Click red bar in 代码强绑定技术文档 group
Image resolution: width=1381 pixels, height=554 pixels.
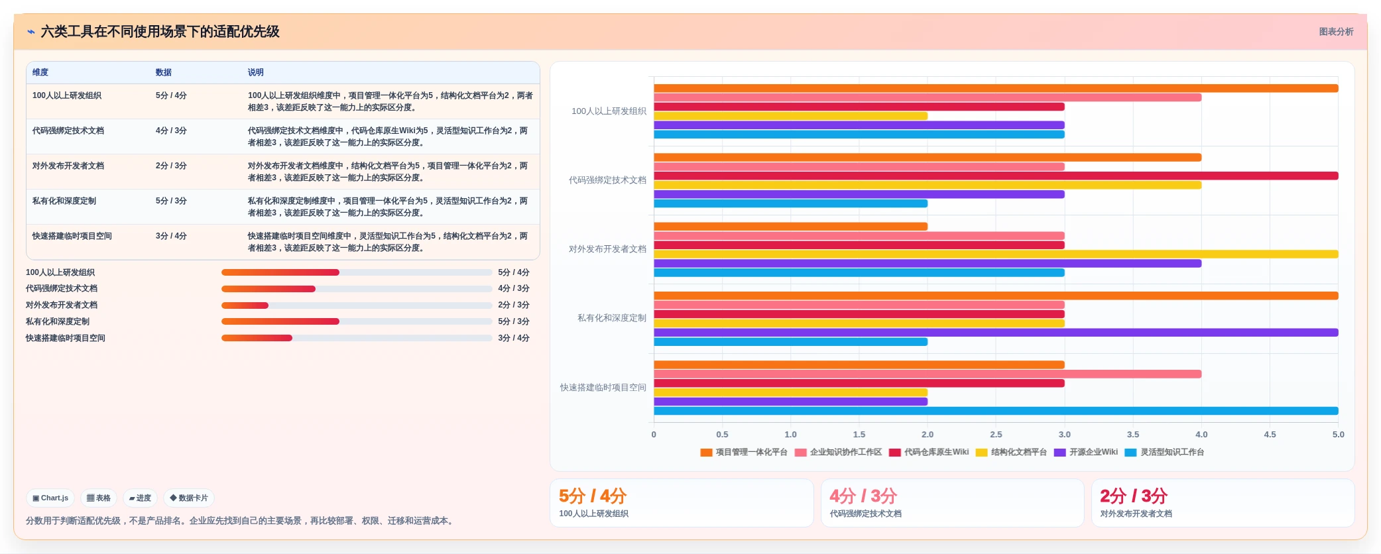[996, 176]
